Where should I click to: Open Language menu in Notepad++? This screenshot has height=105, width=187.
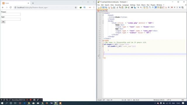(125, 5)
